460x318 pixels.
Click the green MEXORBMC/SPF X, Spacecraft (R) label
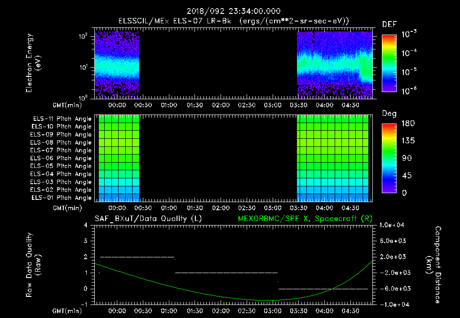305,219
